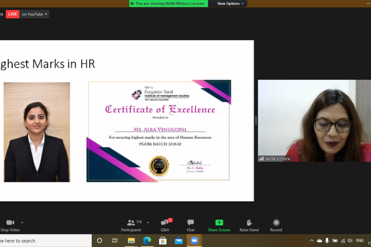The height and width of the screenshot is (247, 371).
Task: Show hidden system tray icons
Action: [x=312, y=240]
